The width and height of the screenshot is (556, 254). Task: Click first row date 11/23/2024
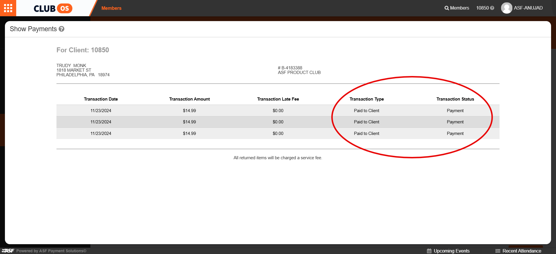click(101, 111)
